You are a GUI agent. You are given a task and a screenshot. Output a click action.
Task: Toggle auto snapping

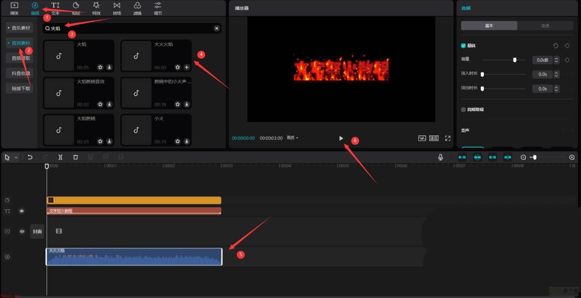pos(478,157)
